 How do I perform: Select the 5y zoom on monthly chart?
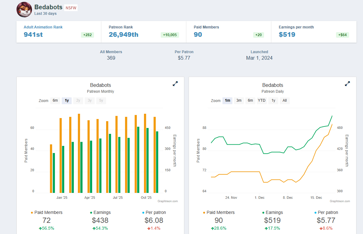point(101,100)
